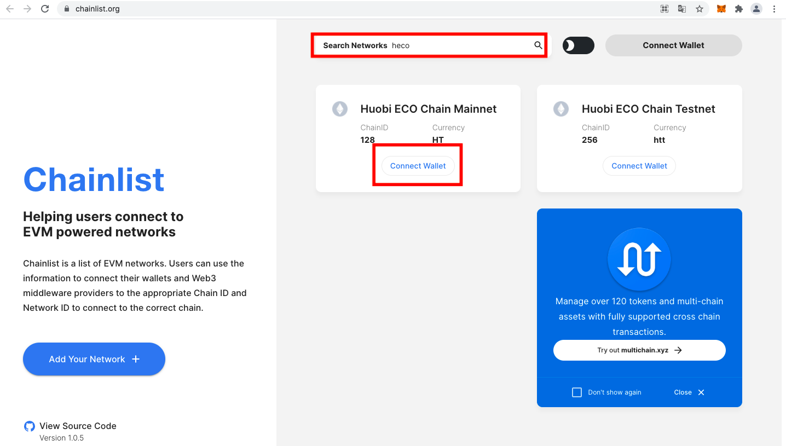Screen dimensions: 786x446
Task: Click the multichain arrows logo
Action: 639,259
